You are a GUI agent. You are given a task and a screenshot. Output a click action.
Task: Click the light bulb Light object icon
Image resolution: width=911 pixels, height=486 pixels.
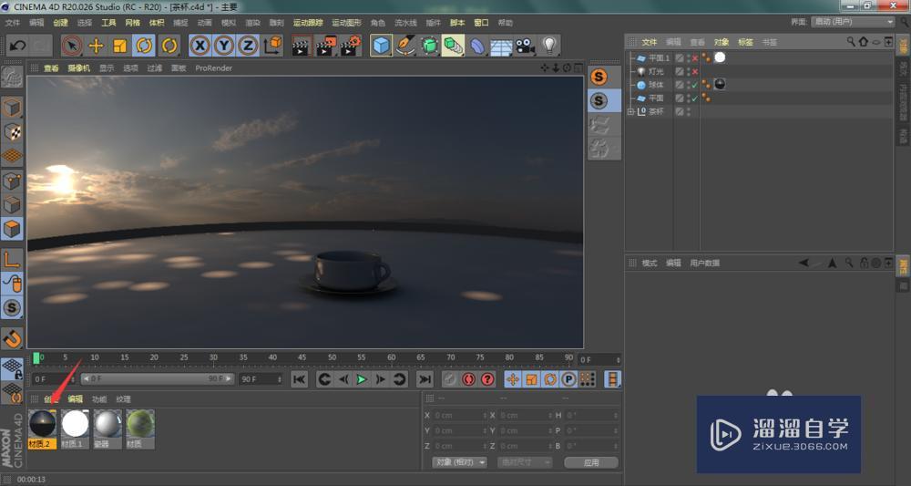point(549,45)
